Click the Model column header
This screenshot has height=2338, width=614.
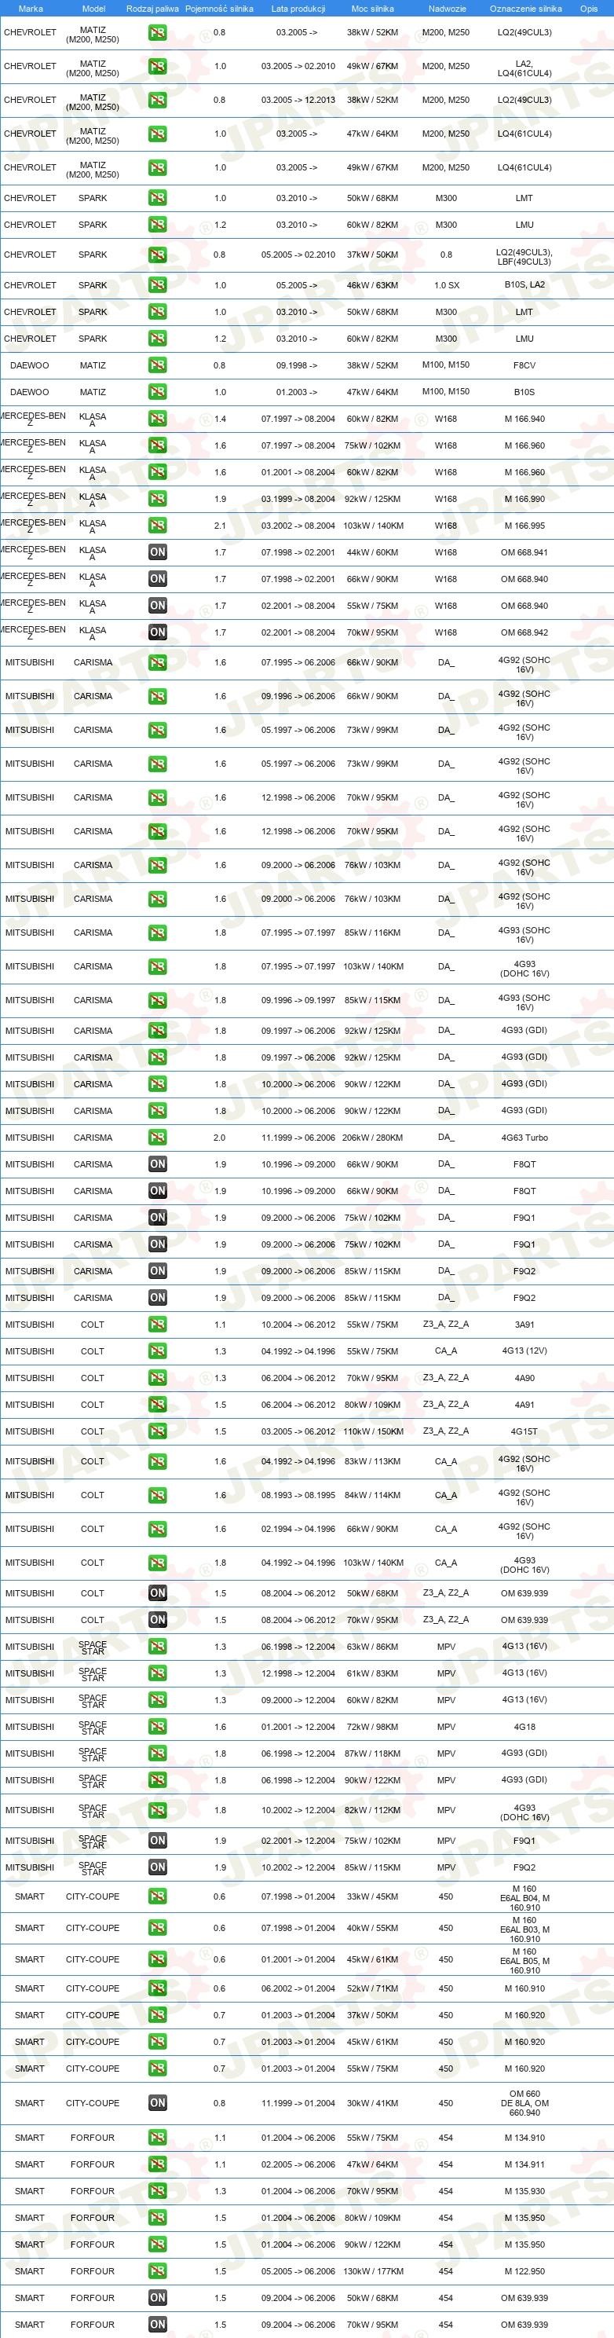[93, 8]
